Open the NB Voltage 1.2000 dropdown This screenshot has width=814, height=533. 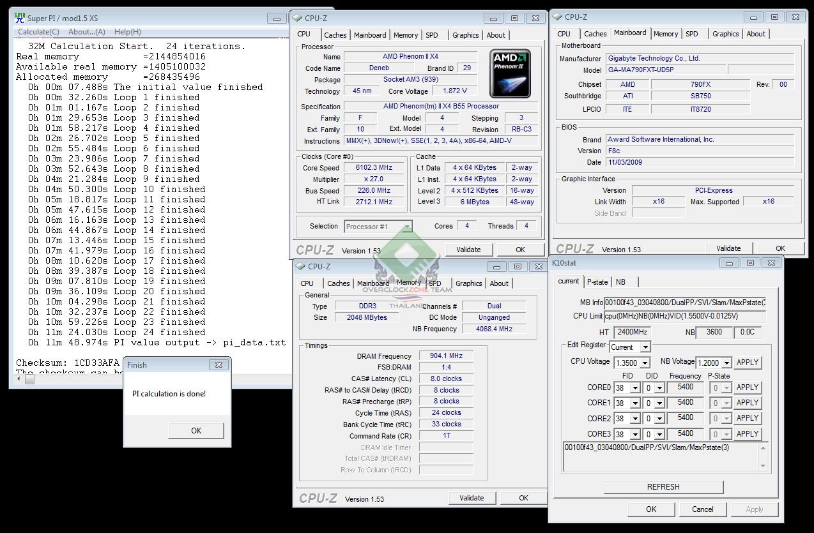point(726,363)
